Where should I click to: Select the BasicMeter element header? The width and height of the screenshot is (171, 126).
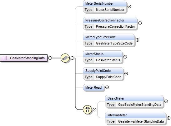coord(134,98)
